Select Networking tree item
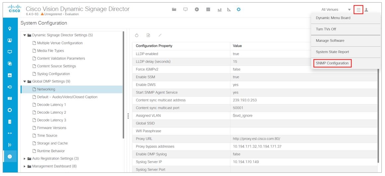Viewport: 385px width, 176px height. click(x=72, y=89)
